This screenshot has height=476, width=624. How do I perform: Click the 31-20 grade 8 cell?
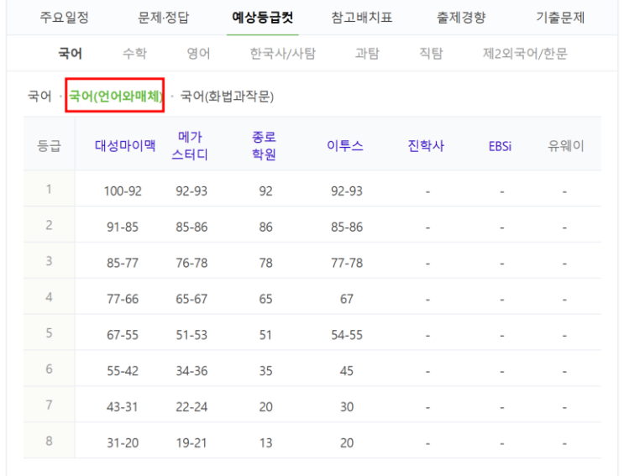[123, 442]
